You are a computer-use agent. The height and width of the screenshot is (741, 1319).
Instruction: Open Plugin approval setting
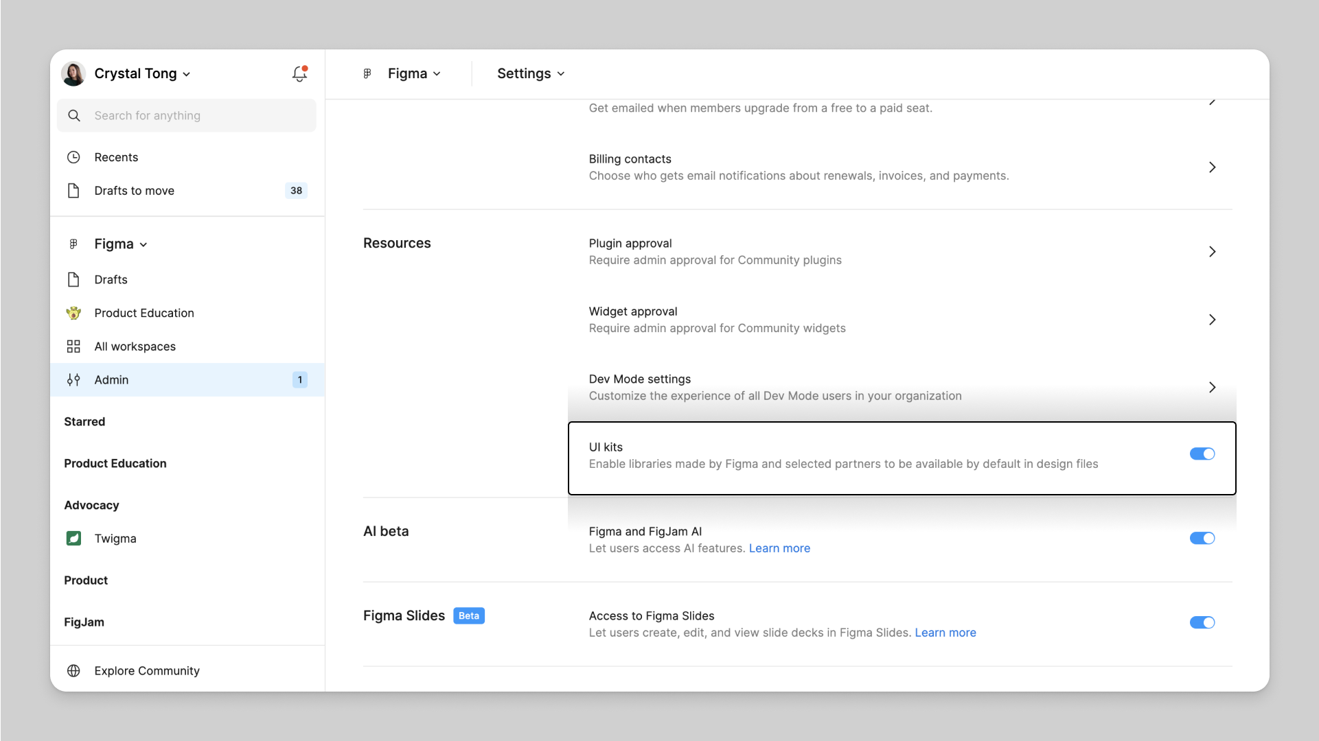click(x=902, y=252)
